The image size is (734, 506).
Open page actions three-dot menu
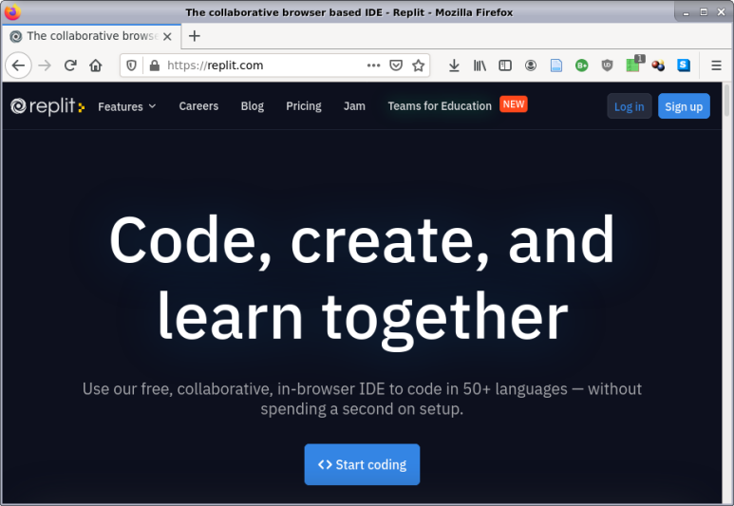pyautogui.click(x=373, y=66)
